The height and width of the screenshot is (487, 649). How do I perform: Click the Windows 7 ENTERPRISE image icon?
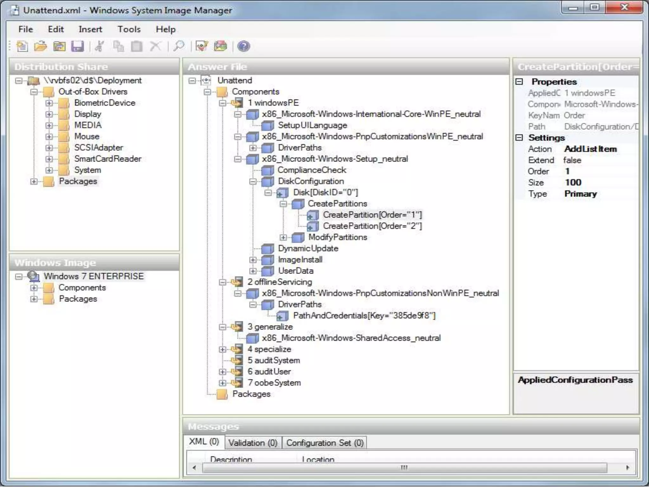click(x=33, y=276)
